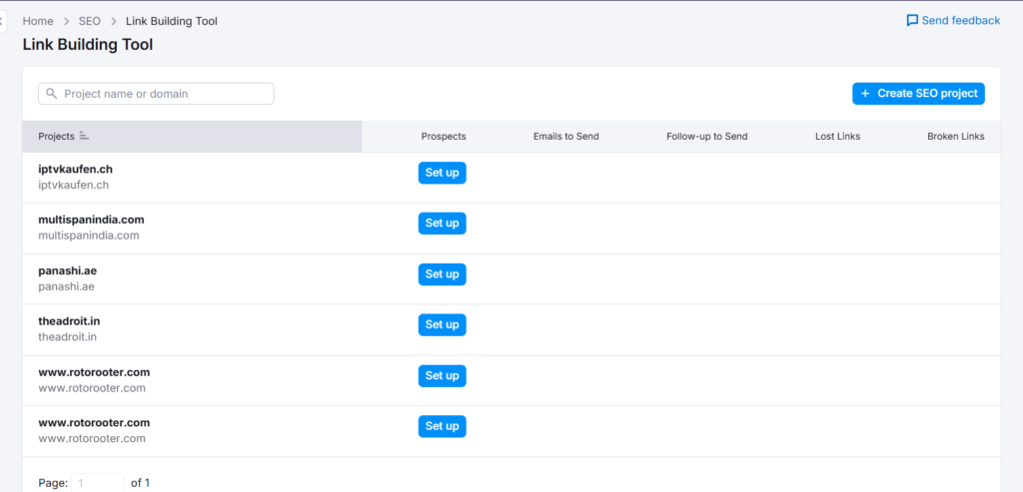Click the plus icon in Create SEO project
Viewport: 1023px width, 492px height.
(x=865, y=94)
